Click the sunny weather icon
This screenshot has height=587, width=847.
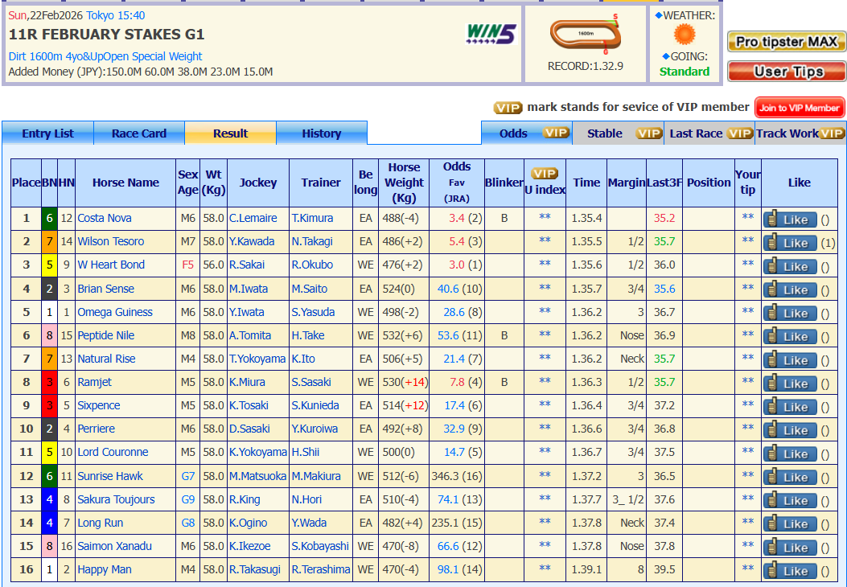pyautogui.click(x=685, y=35)
